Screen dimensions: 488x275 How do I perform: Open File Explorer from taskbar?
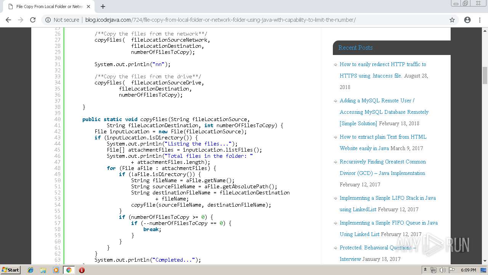(x=43, y=270)
